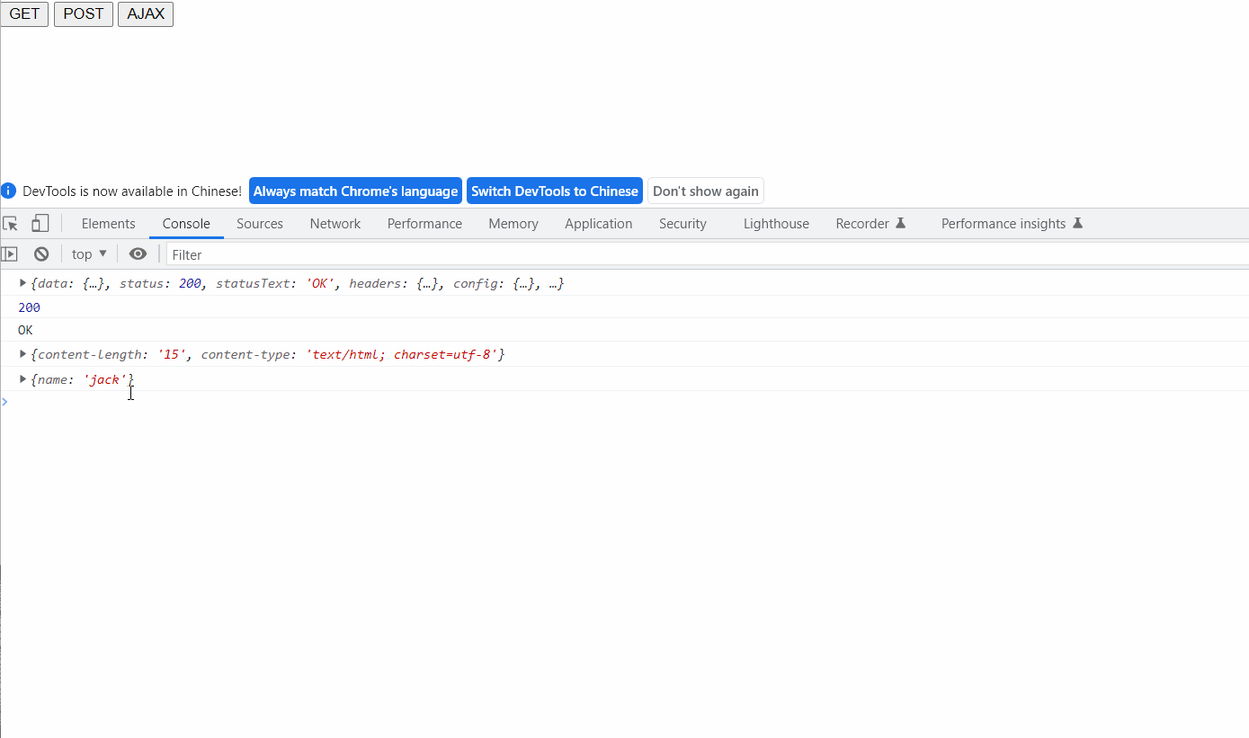
Task: Expand the name jack object
Action: (23, 379)
